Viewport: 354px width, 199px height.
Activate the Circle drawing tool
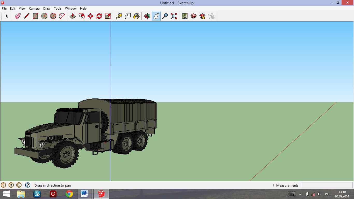44,16
